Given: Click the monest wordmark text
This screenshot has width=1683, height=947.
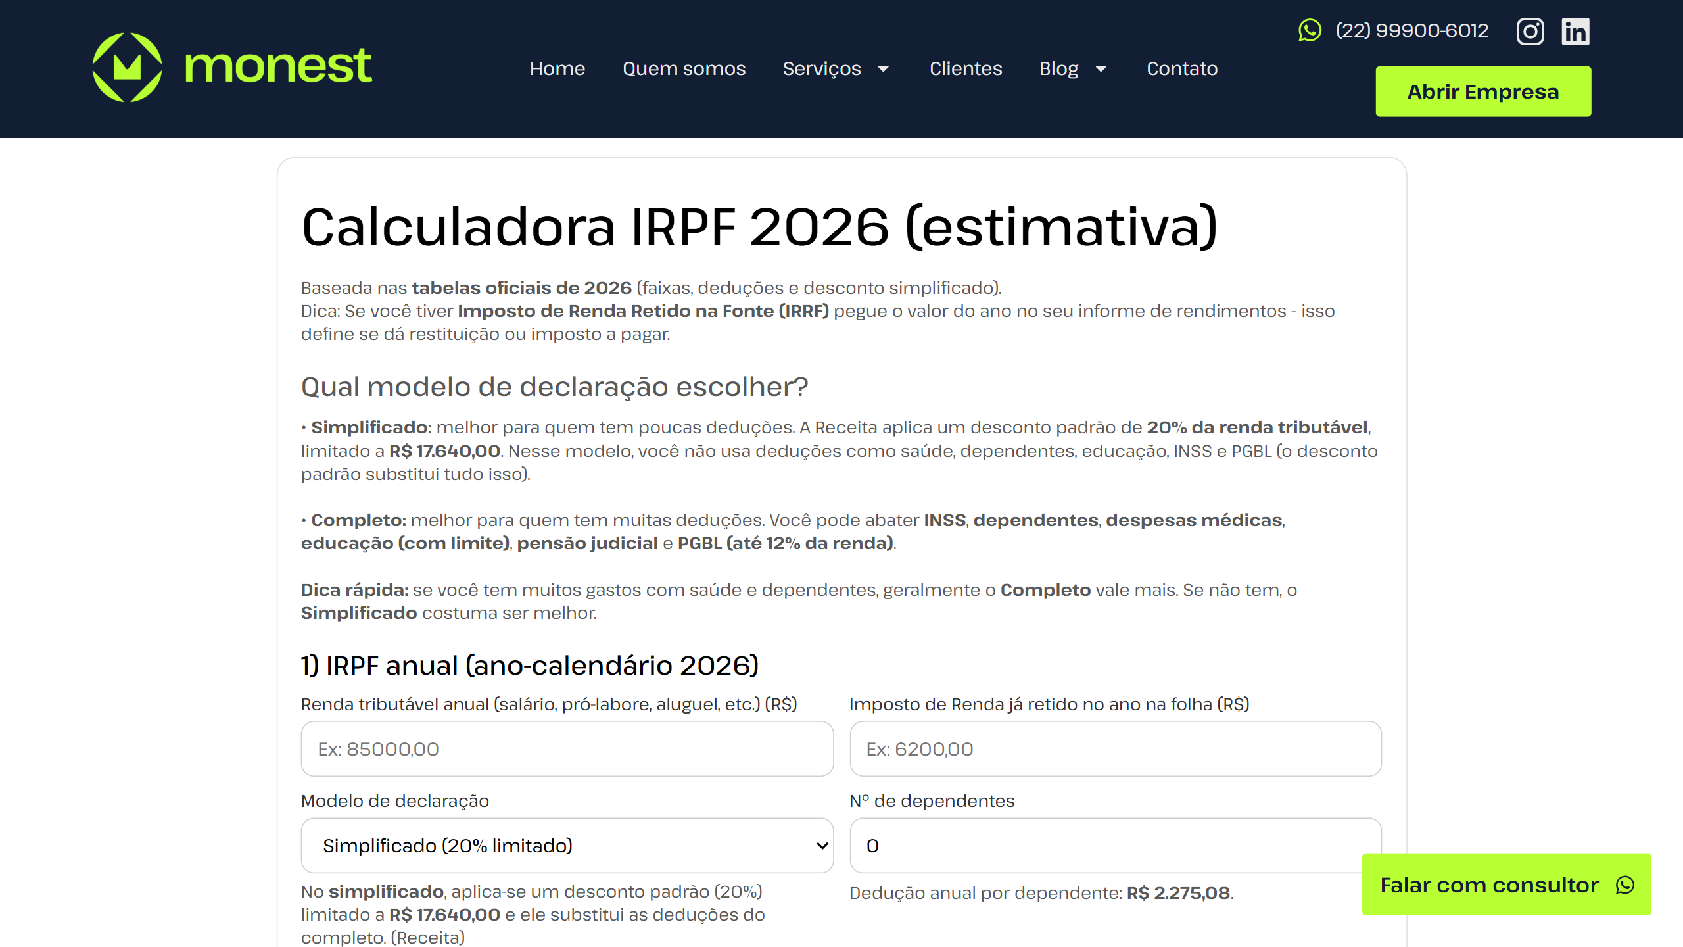Looking at the screenshot, I should click(278, 66).
